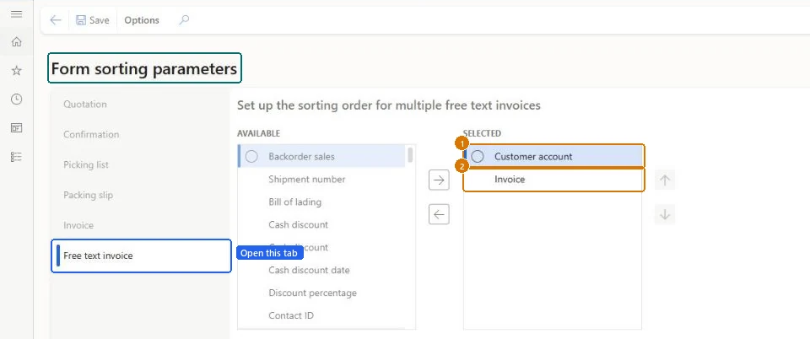
Task: Open the hamburger navigation menu
Action: coord(17,14)
